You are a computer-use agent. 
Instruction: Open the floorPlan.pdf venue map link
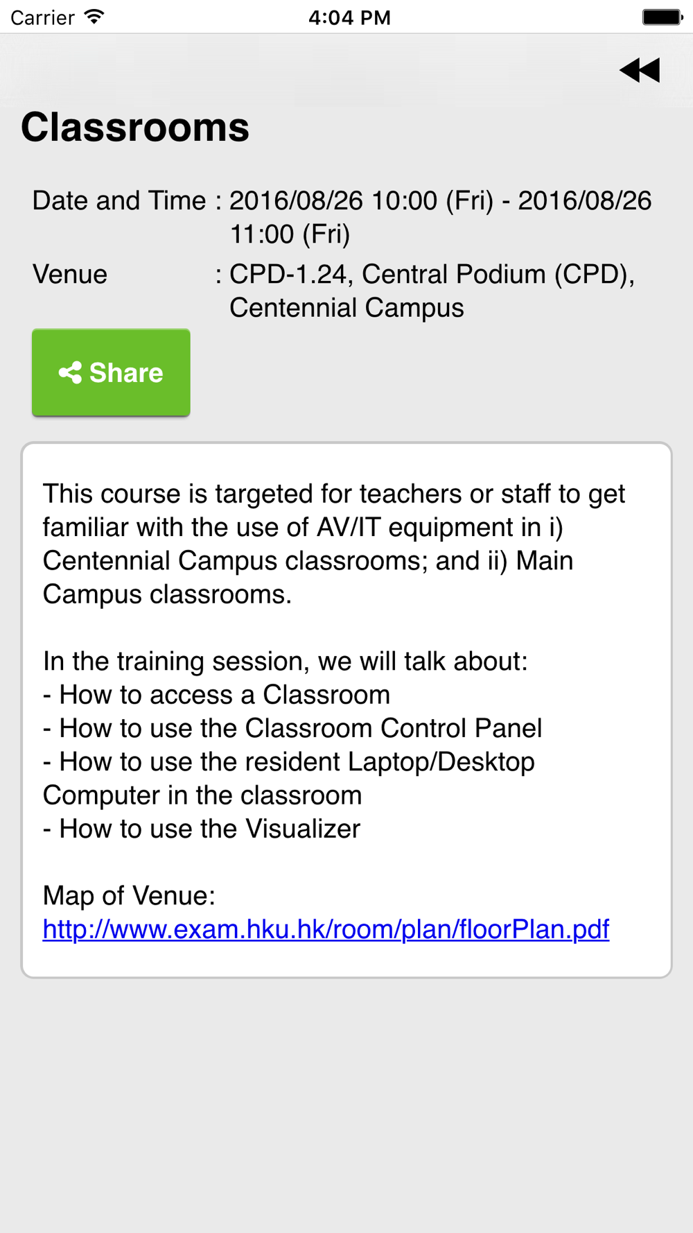click(x=326, y=929)
